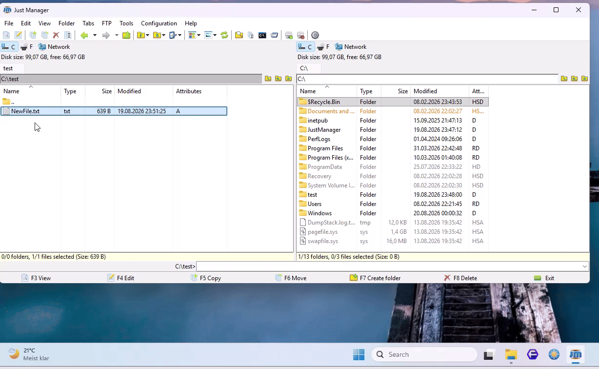
Task: Click the green back arrow in the toolbar
Action: coord(84,35)
